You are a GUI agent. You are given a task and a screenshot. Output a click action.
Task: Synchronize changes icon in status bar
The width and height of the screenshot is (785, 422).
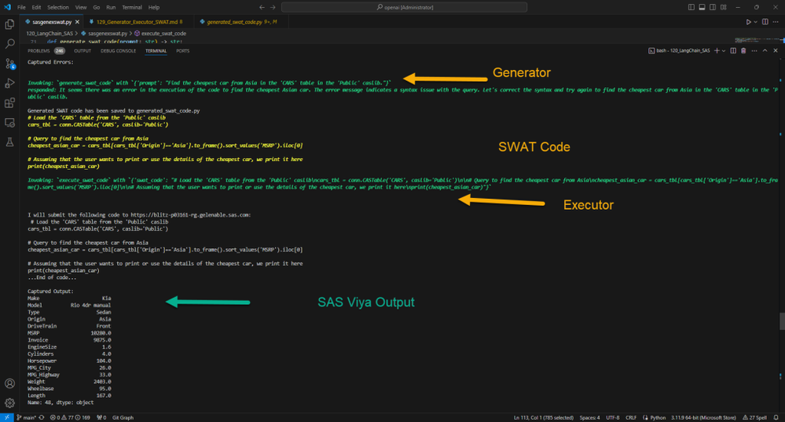42,417
